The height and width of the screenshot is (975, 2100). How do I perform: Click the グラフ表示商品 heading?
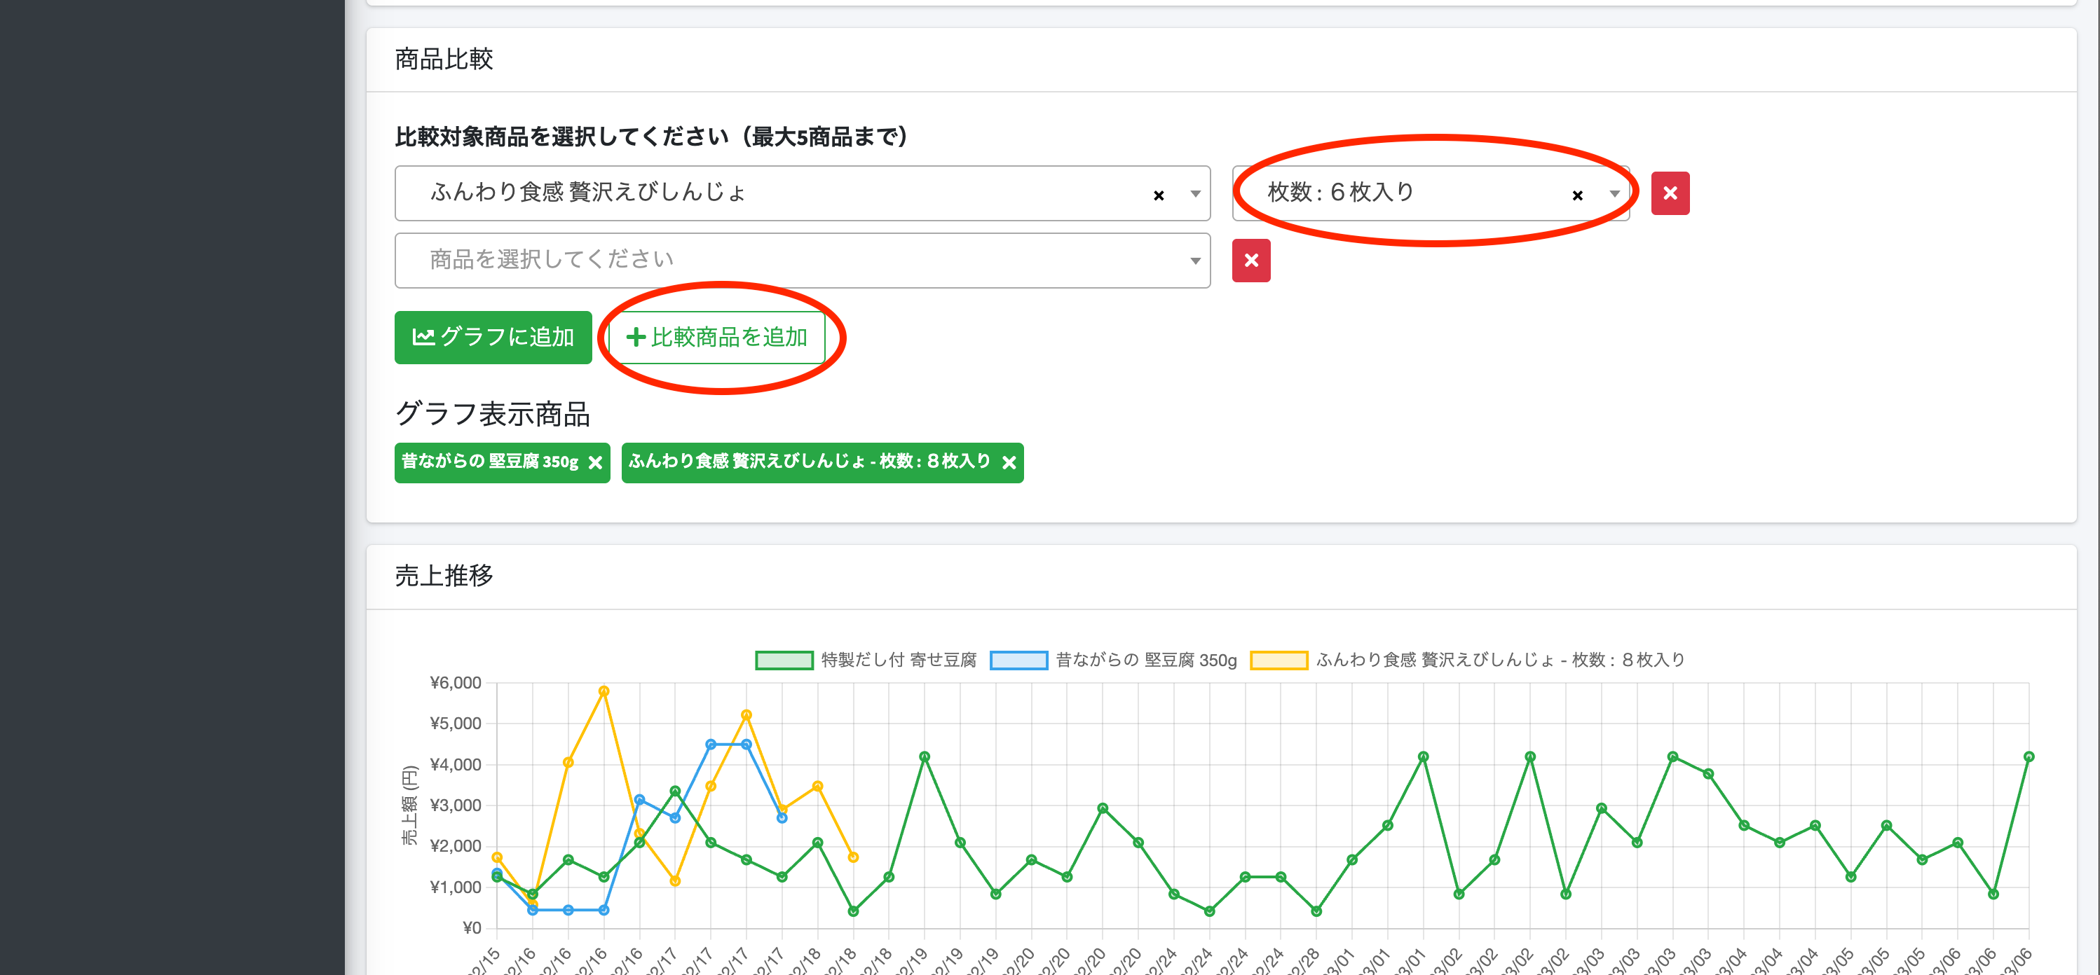click(492, 415)
